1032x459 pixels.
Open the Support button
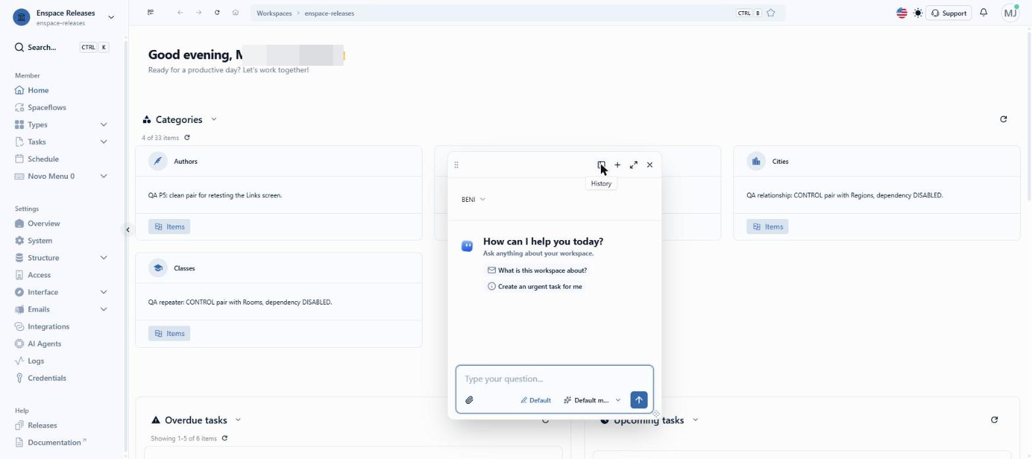pyautogui.click(x=948, y=13)
